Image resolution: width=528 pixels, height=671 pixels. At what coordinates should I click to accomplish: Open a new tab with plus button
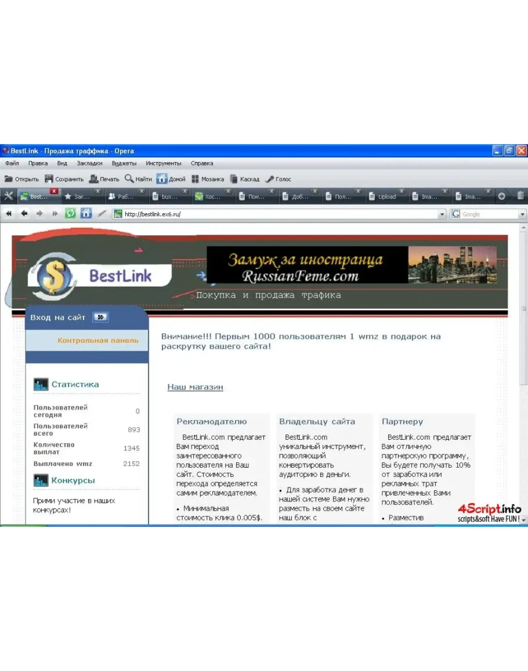click(502, 196)
